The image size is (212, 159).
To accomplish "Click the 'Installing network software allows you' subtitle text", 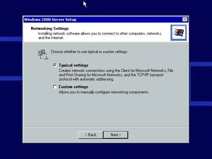I will (100, 35).
